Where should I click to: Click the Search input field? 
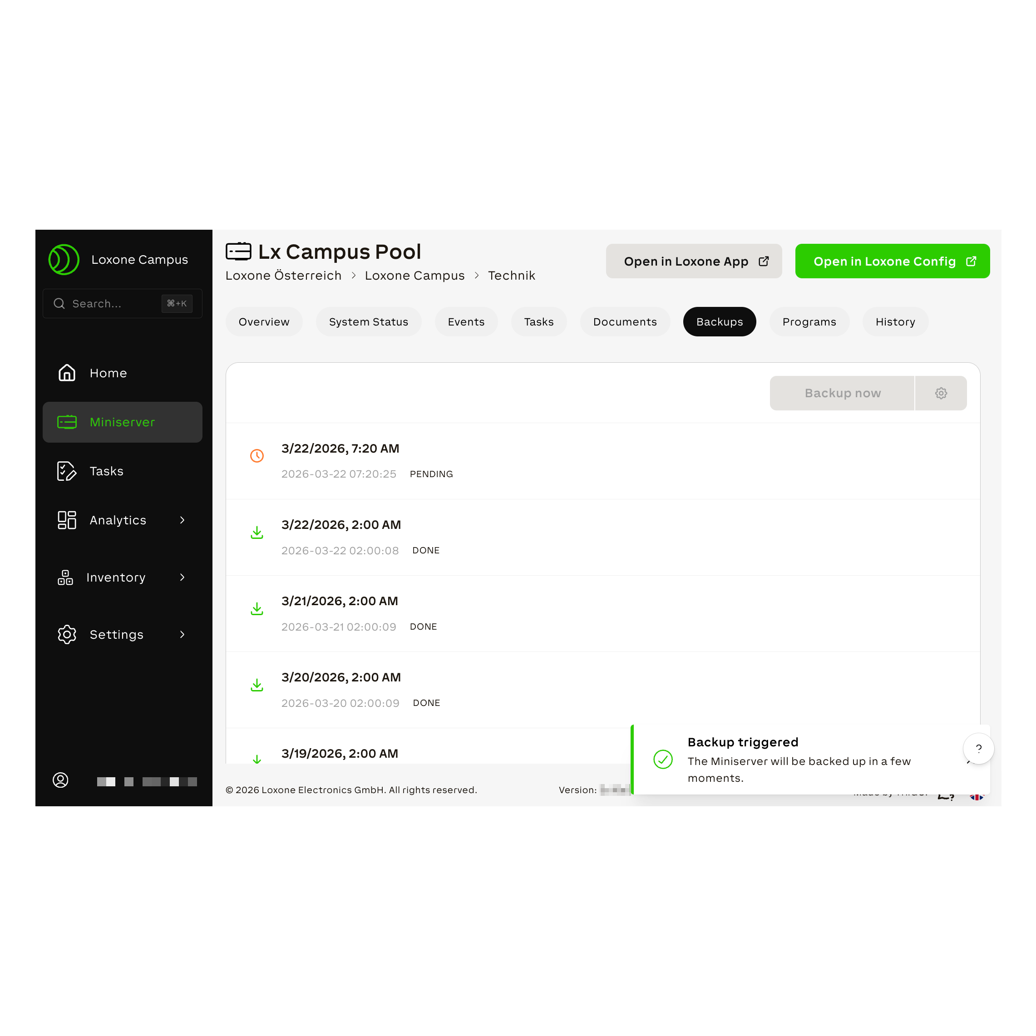click(x=113, y=304)
